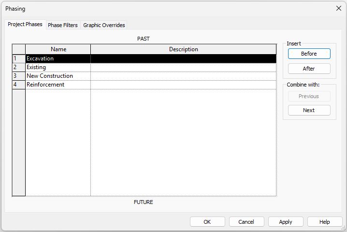The image size is (347, 232).
Task: Click row header number 1
Action: (19, 58)
